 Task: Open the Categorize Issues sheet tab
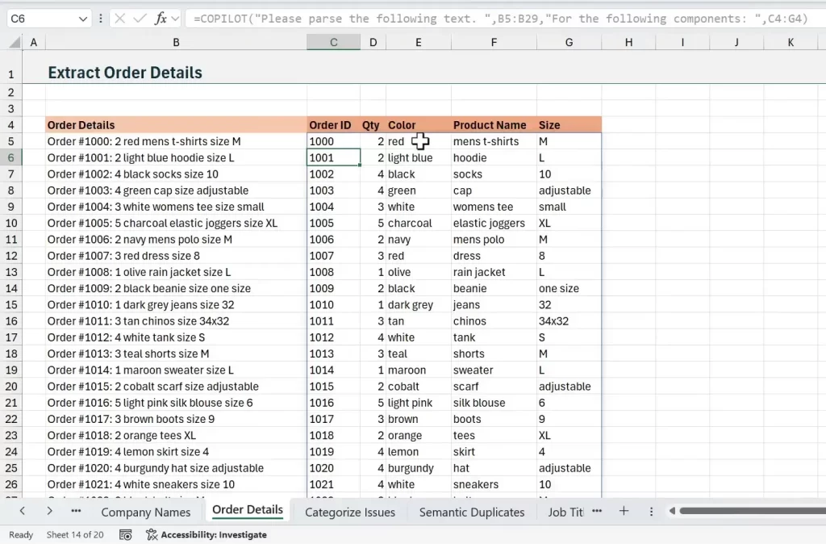pyautogui.click(x=350, y=512)
